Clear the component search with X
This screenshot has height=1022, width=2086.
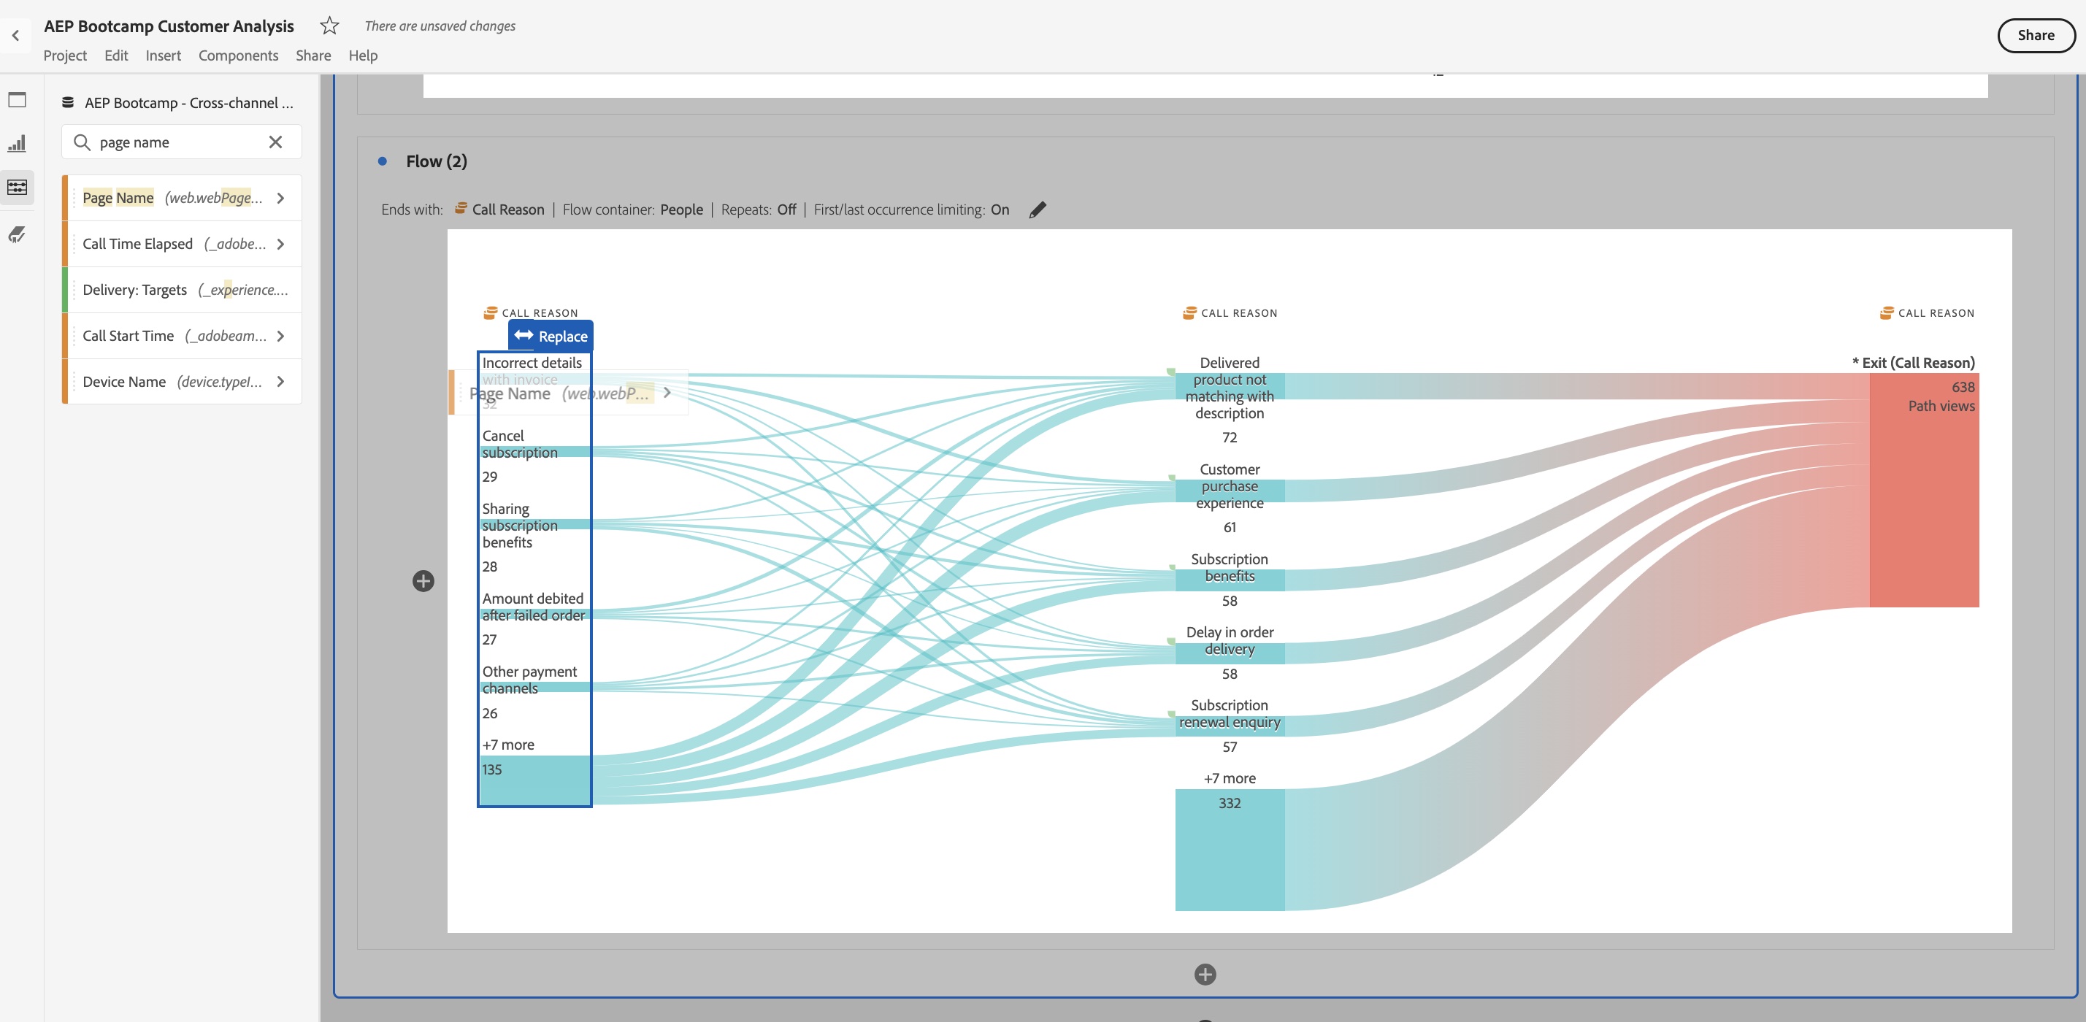pyautogui.click(x=275, y=142)
